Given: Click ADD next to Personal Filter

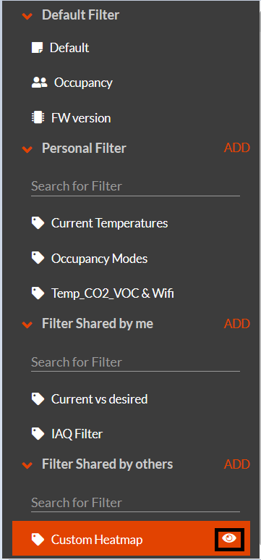Looking at the screenshot, I should tap(237, 148).
